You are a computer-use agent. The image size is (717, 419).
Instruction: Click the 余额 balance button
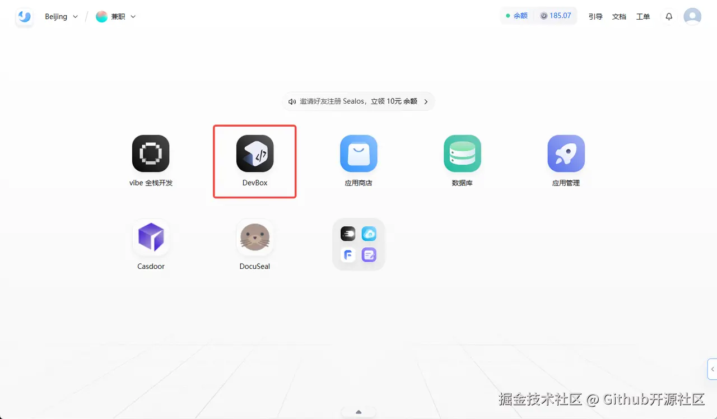coord(516,16)
